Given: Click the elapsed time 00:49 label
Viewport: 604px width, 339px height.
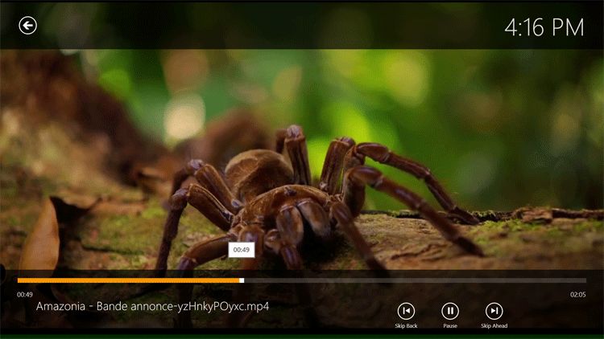Looking at the screenshot, I should tap(25, 295).
